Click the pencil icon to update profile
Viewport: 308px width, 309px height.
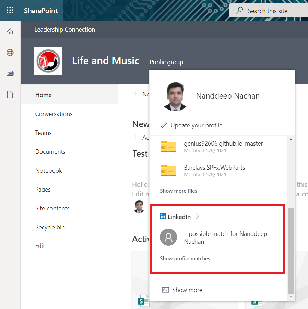[164, 125]
